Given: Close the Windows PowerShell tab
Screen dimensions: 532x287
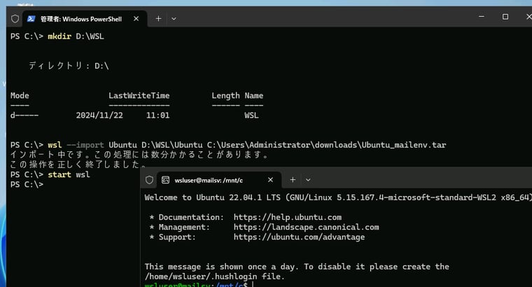Looking at the screenshot, I should click(136, 19).
